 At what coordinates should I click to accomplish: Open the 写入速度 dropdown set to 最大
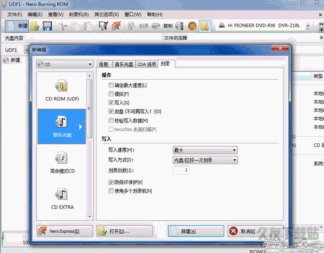(205, 150)
